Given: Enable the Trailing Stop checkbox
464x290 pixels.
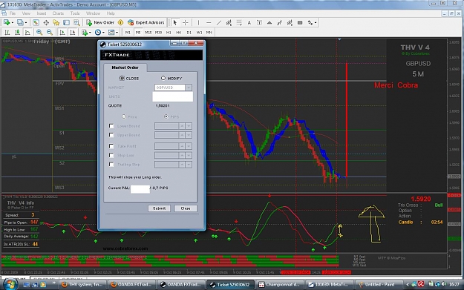Looking at the screenshot, I should [x=111, y=165].
